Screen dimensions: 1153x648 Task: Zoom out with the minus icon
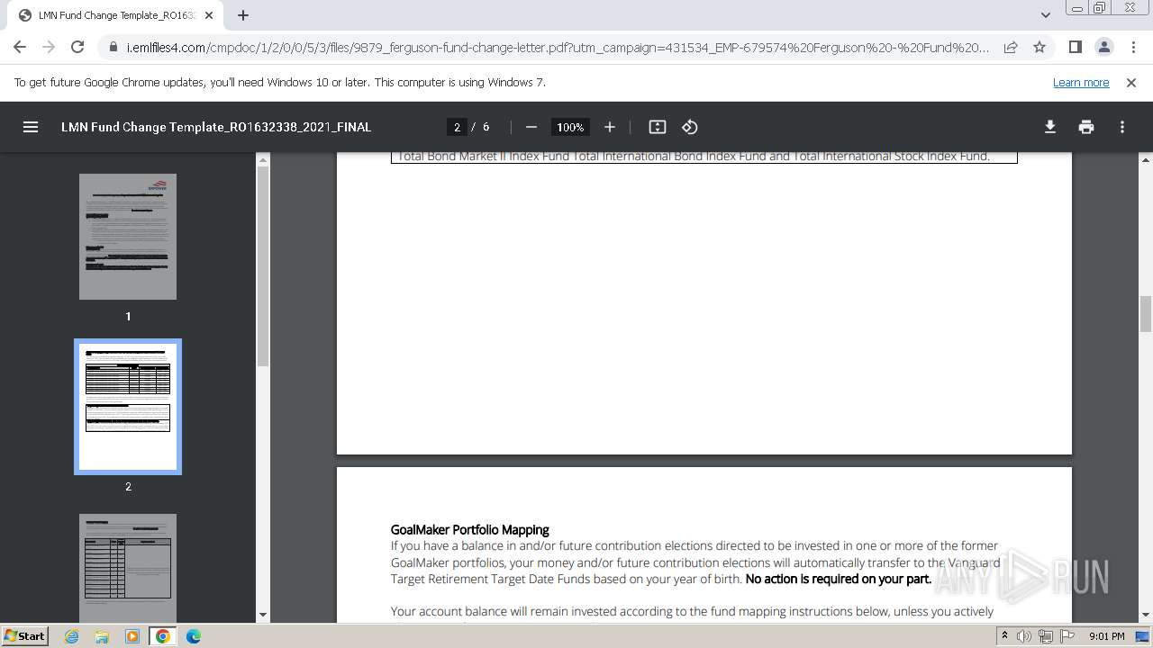(531, 127)
